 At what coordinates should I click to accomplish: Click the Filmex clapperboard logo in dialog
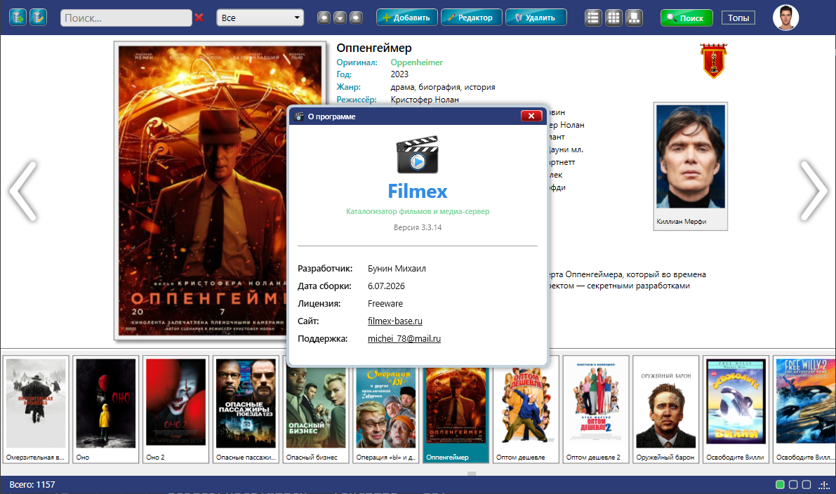[x=418, y=154]
